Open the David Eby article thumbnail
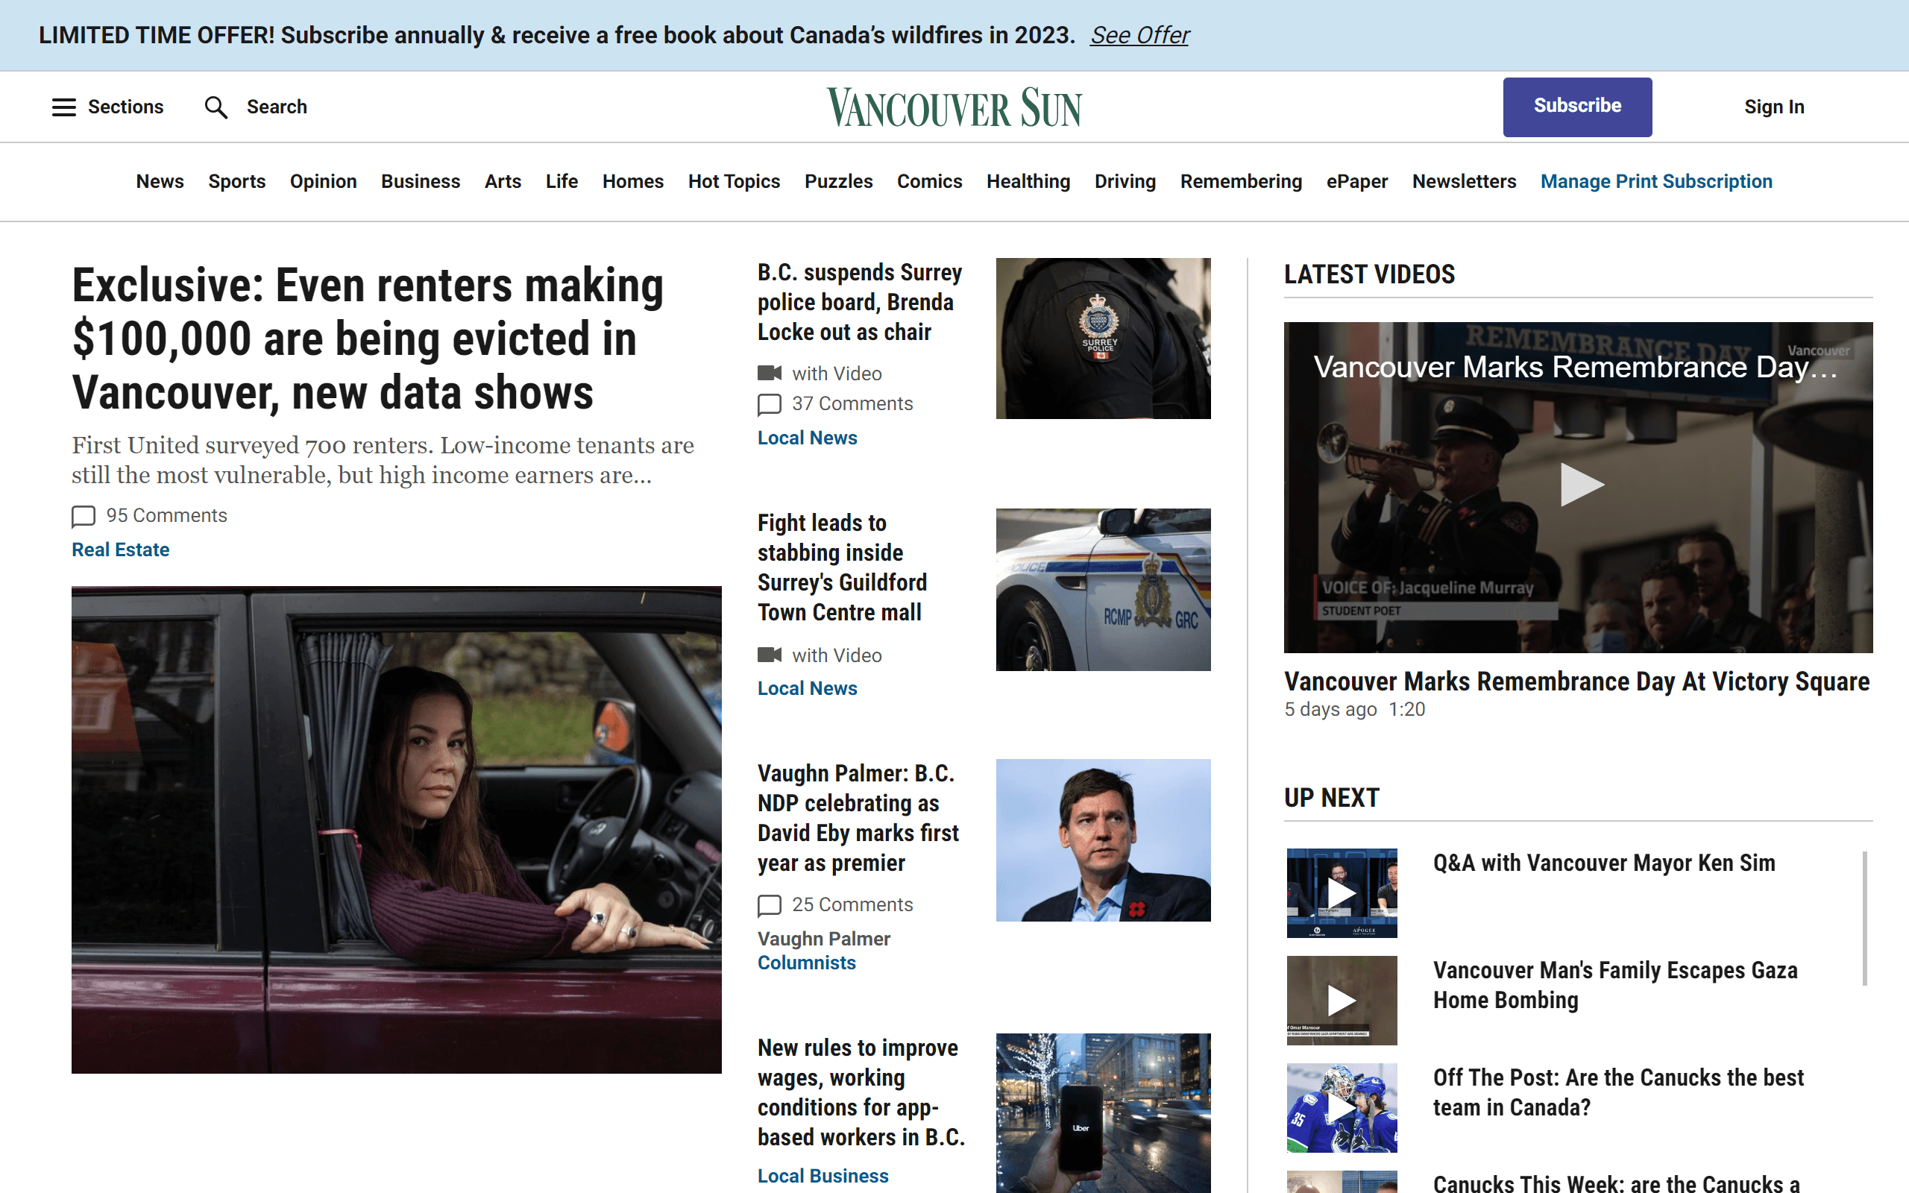The width and height of the screenshot is (1909, 1193). [1103, 840]
